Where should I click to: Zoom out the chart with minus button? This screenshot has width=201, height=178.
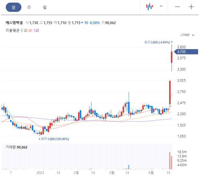click(177, 7)
